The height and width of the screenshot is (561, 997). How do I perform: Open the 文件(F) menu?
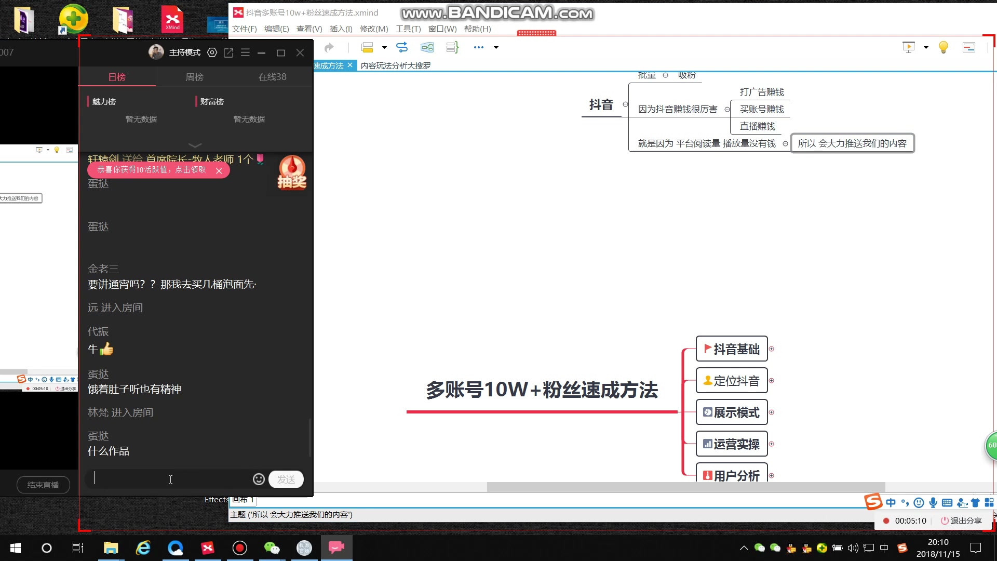pyautogui.click(x=244, y=29)
